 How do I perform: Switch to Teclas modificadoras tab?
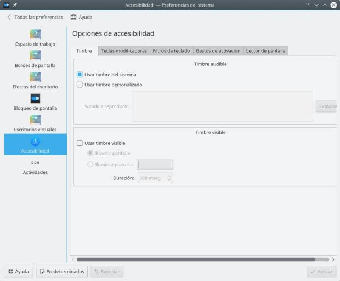click(x=123, y=51)
